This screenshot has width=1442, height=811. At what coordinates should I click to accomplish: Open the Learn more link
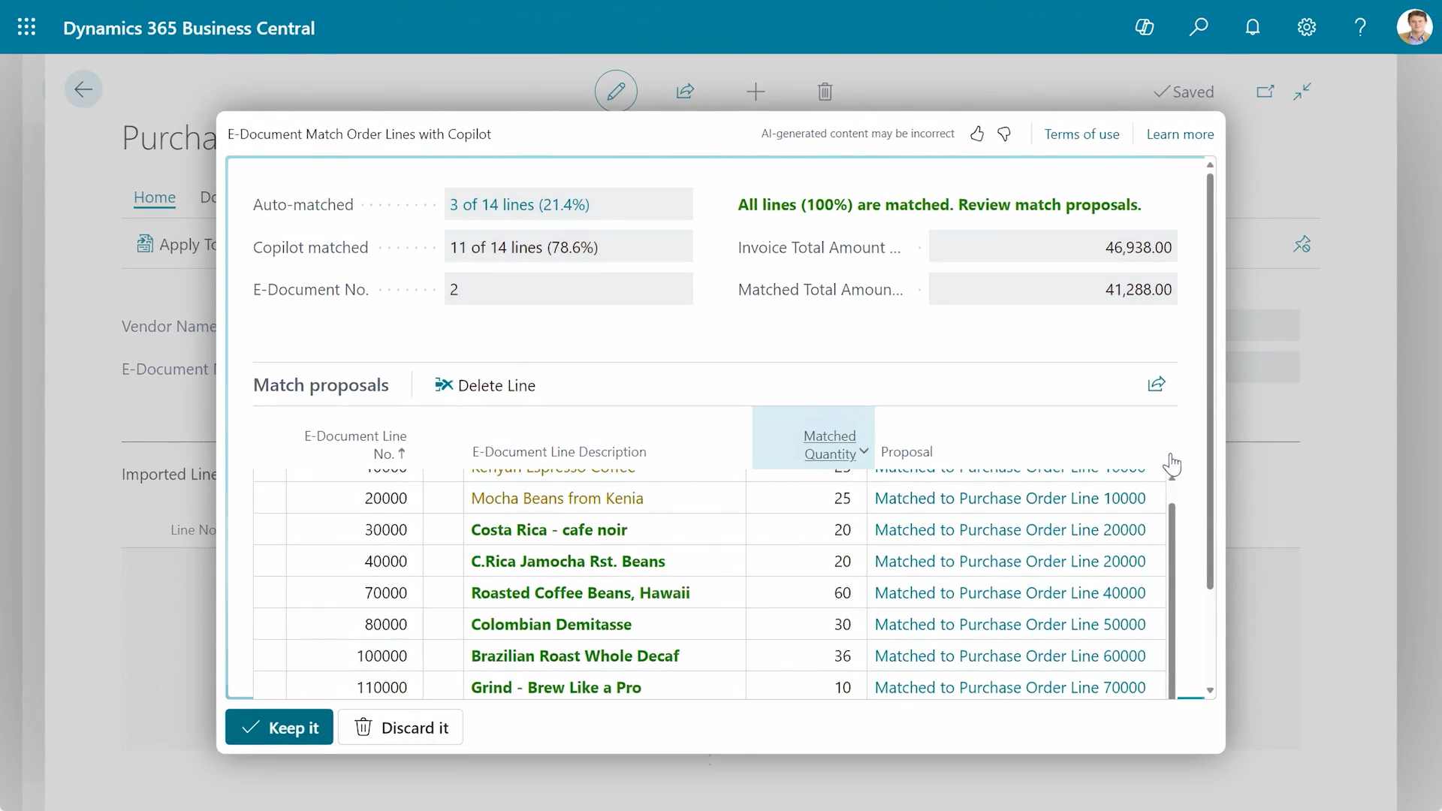click(1180, 134)
